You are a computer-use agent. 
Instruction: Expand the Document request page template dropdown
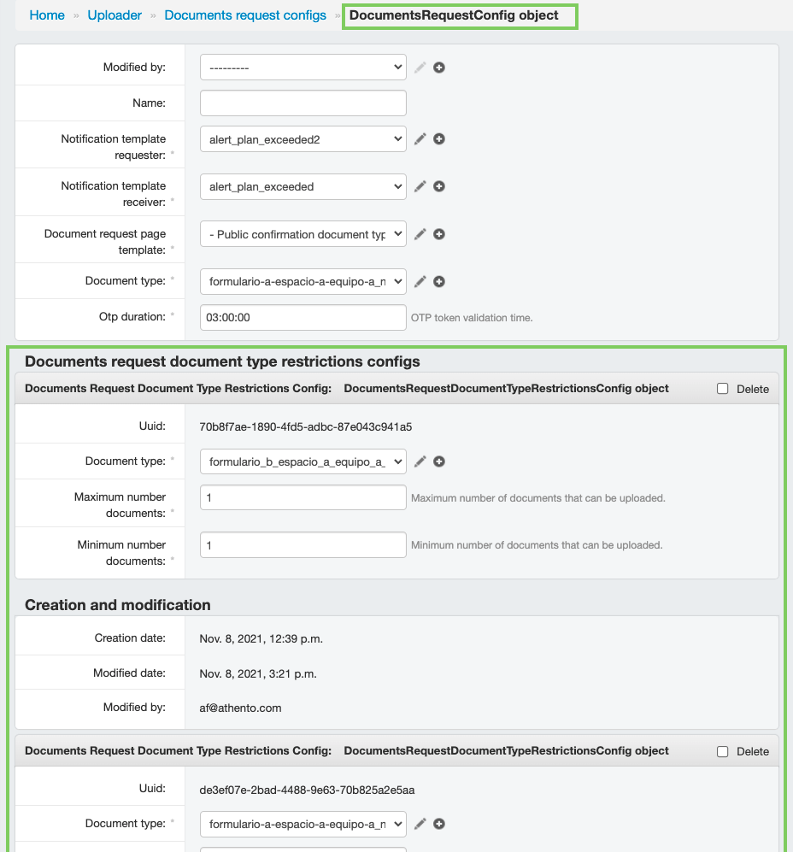[303, 234]
